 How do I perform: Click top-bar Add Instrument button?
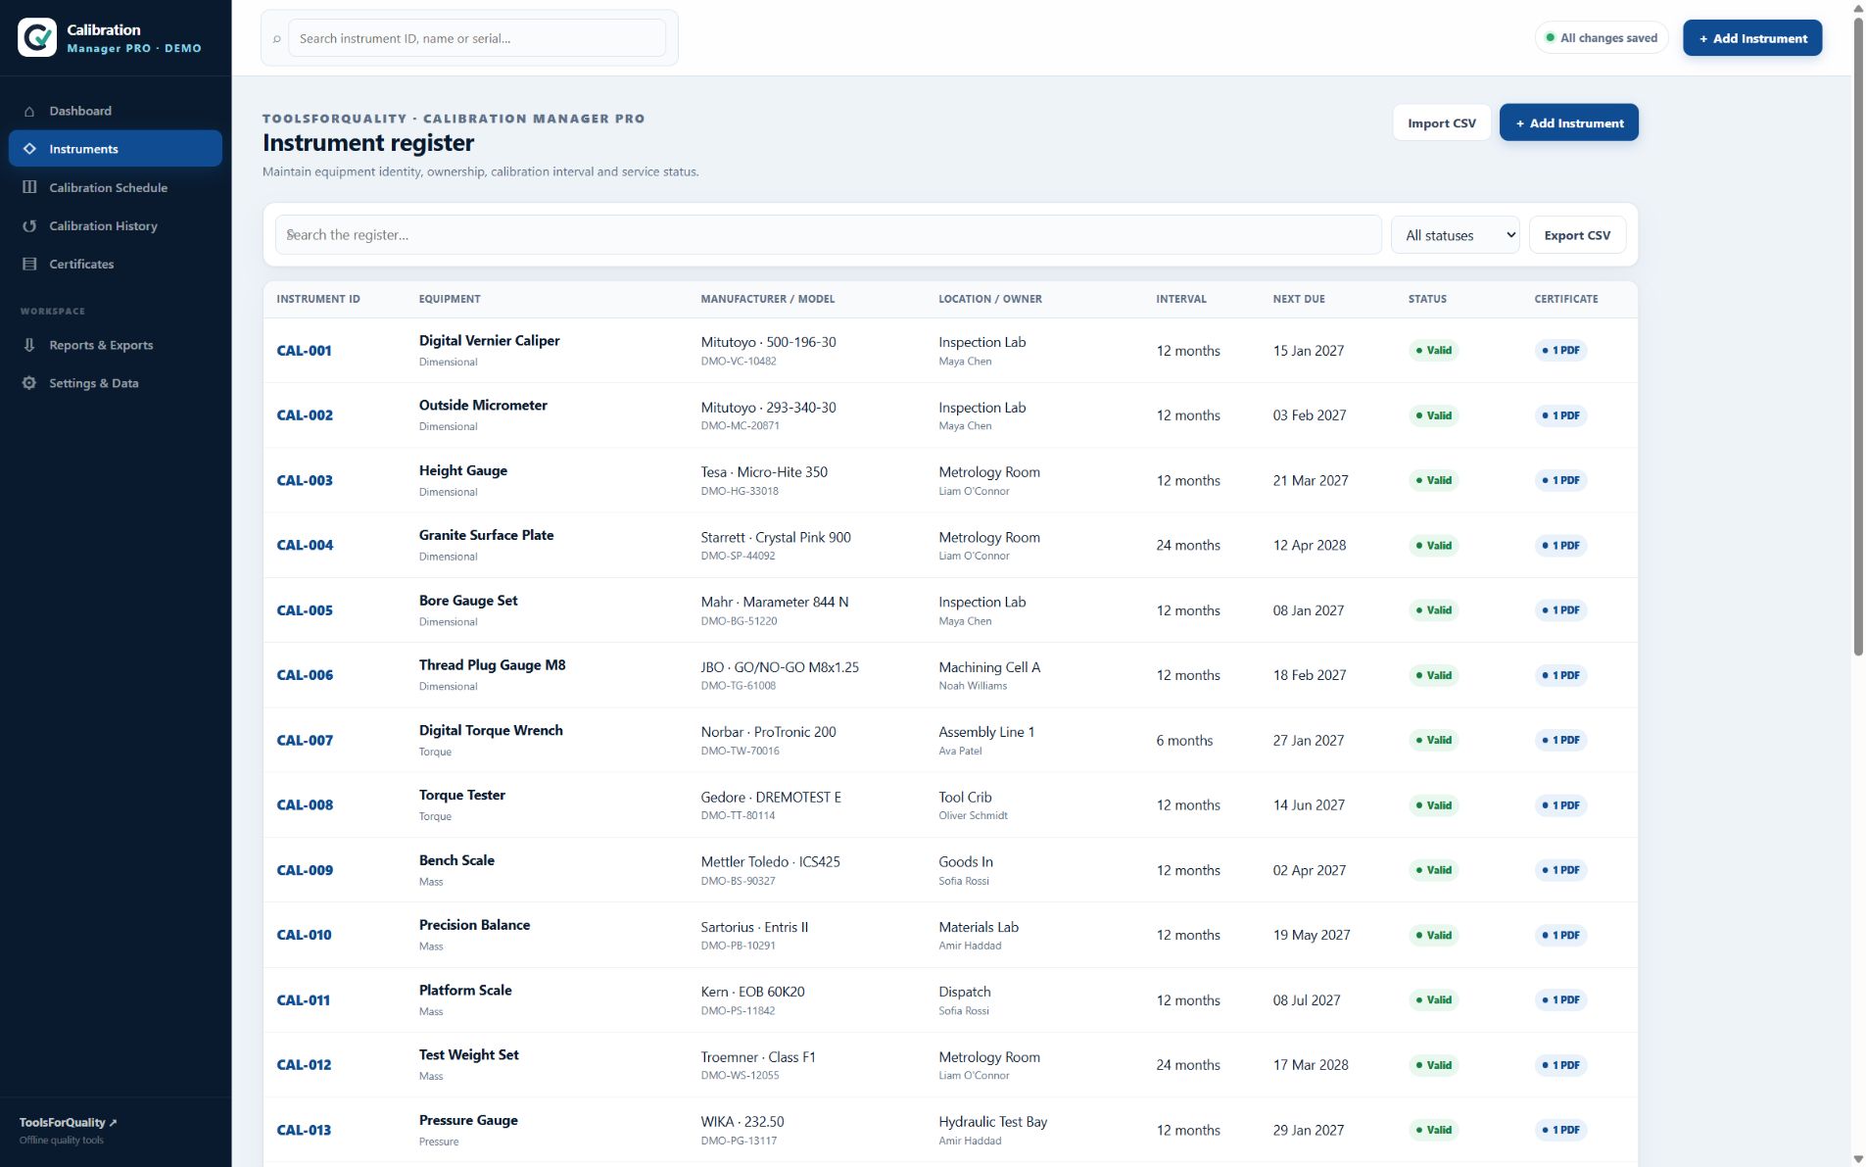coord(1752,38)
